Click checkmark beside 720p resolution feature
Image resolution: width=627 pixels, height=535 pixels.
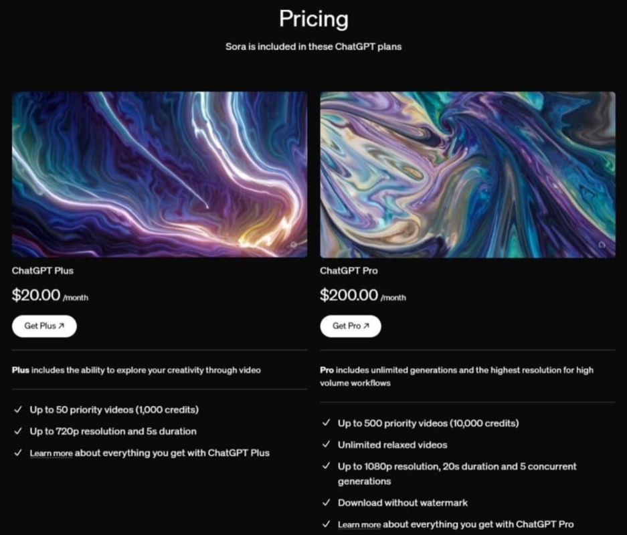click(x=17, y=431)
